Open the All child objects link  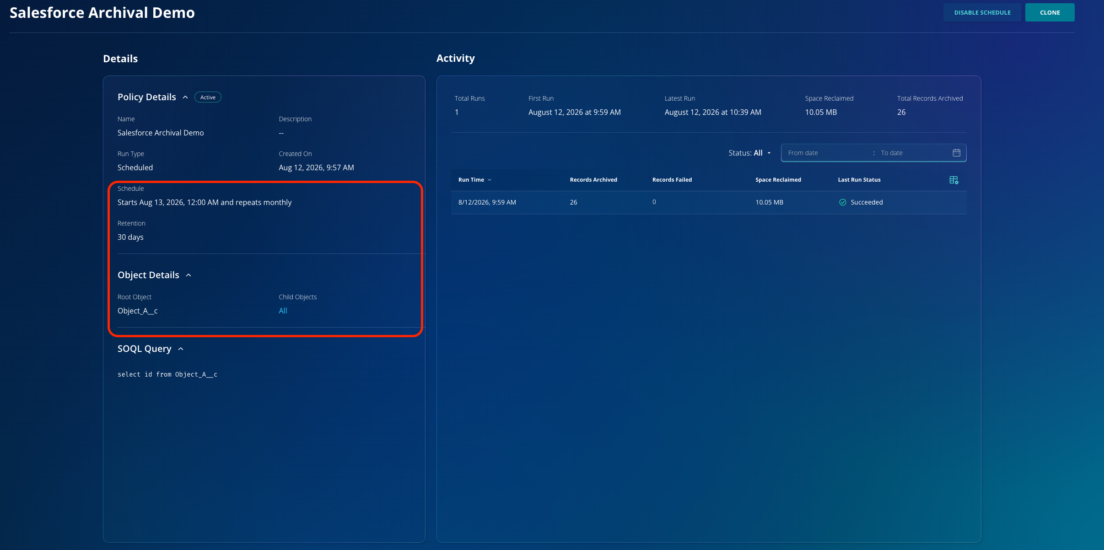click(283, 311)
